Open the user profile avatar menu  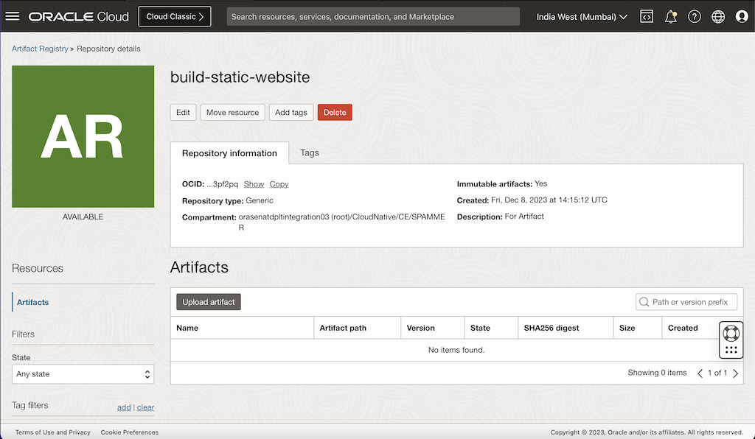coord(742,16)
